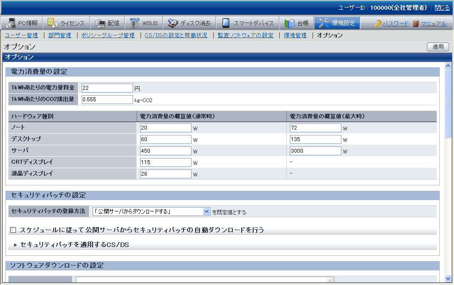Expand セキュリティパッチを適用するCS/DS section
The width and height of the screenshot is (454, 285).
[x=16, y=245]
